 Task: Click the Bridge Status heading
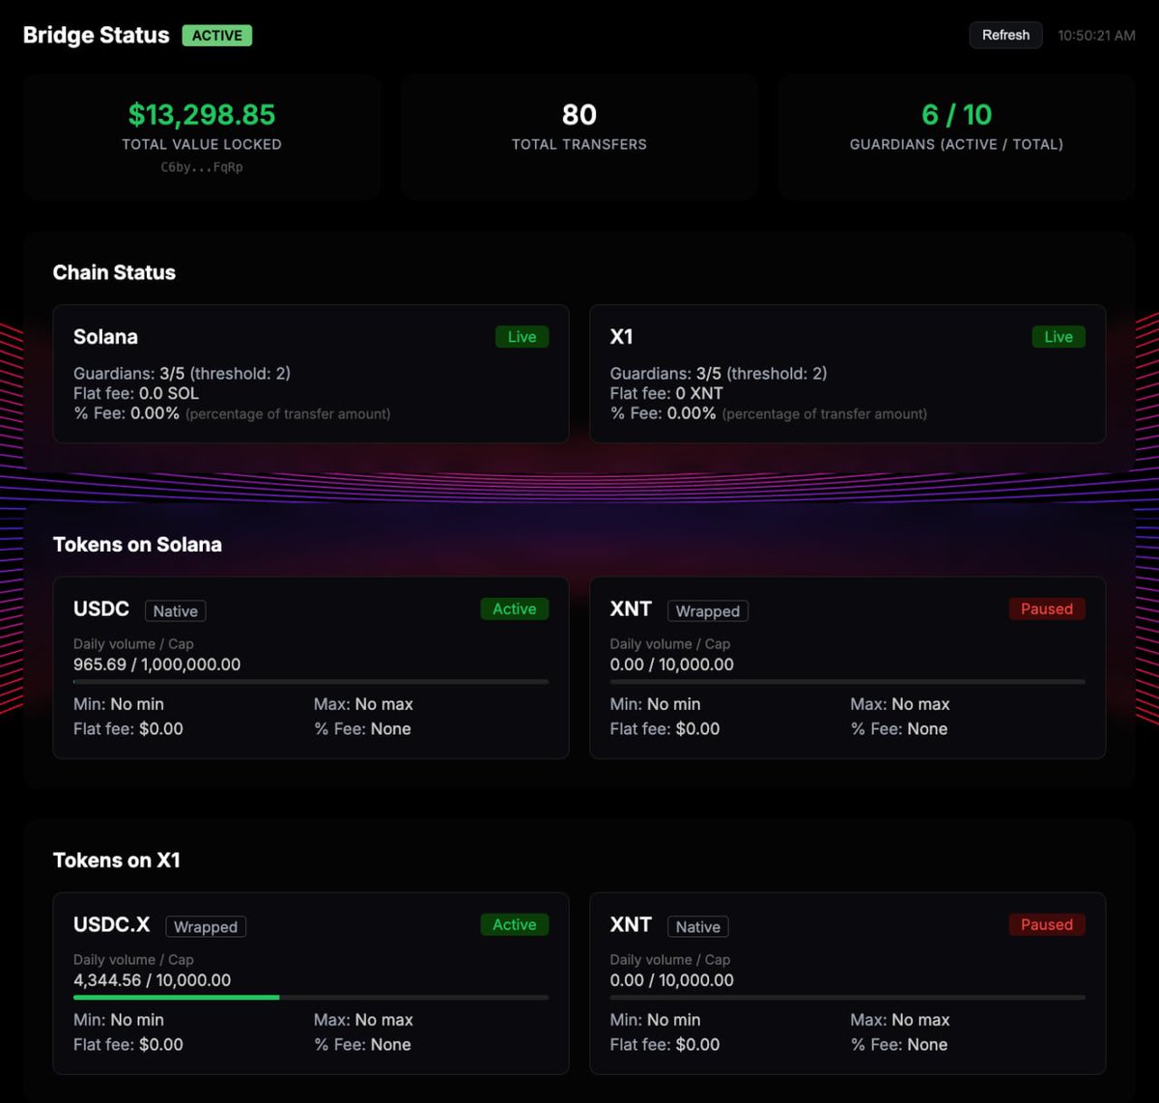(96, 36)
